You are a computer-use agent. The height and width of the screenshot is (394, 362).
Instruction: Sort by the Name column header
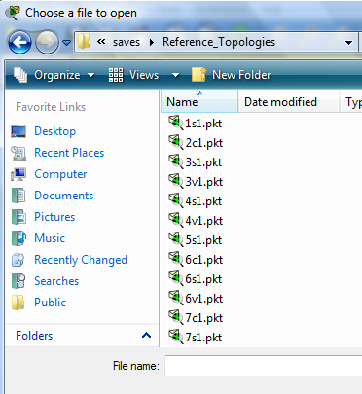pos(199,102)
